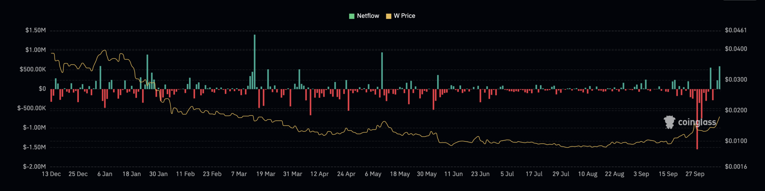Click the "31 Mar" date label
The image size is (765, 191).
[293, 174]
